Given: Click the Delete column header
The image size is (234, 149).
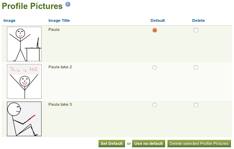Looking at the screenshot, I should pos(198,20).
